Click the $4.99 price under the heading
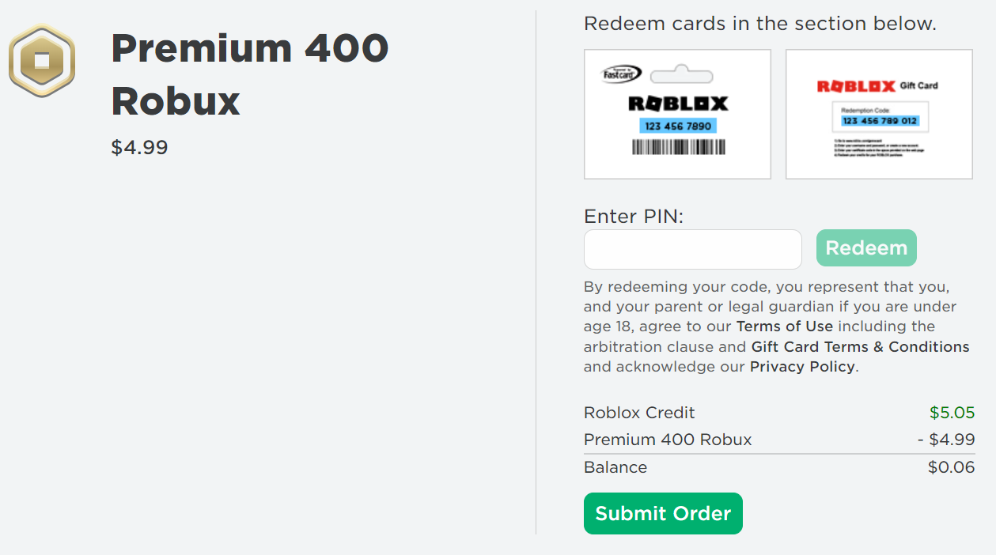The image size is (996, 555). click(139, 148)
